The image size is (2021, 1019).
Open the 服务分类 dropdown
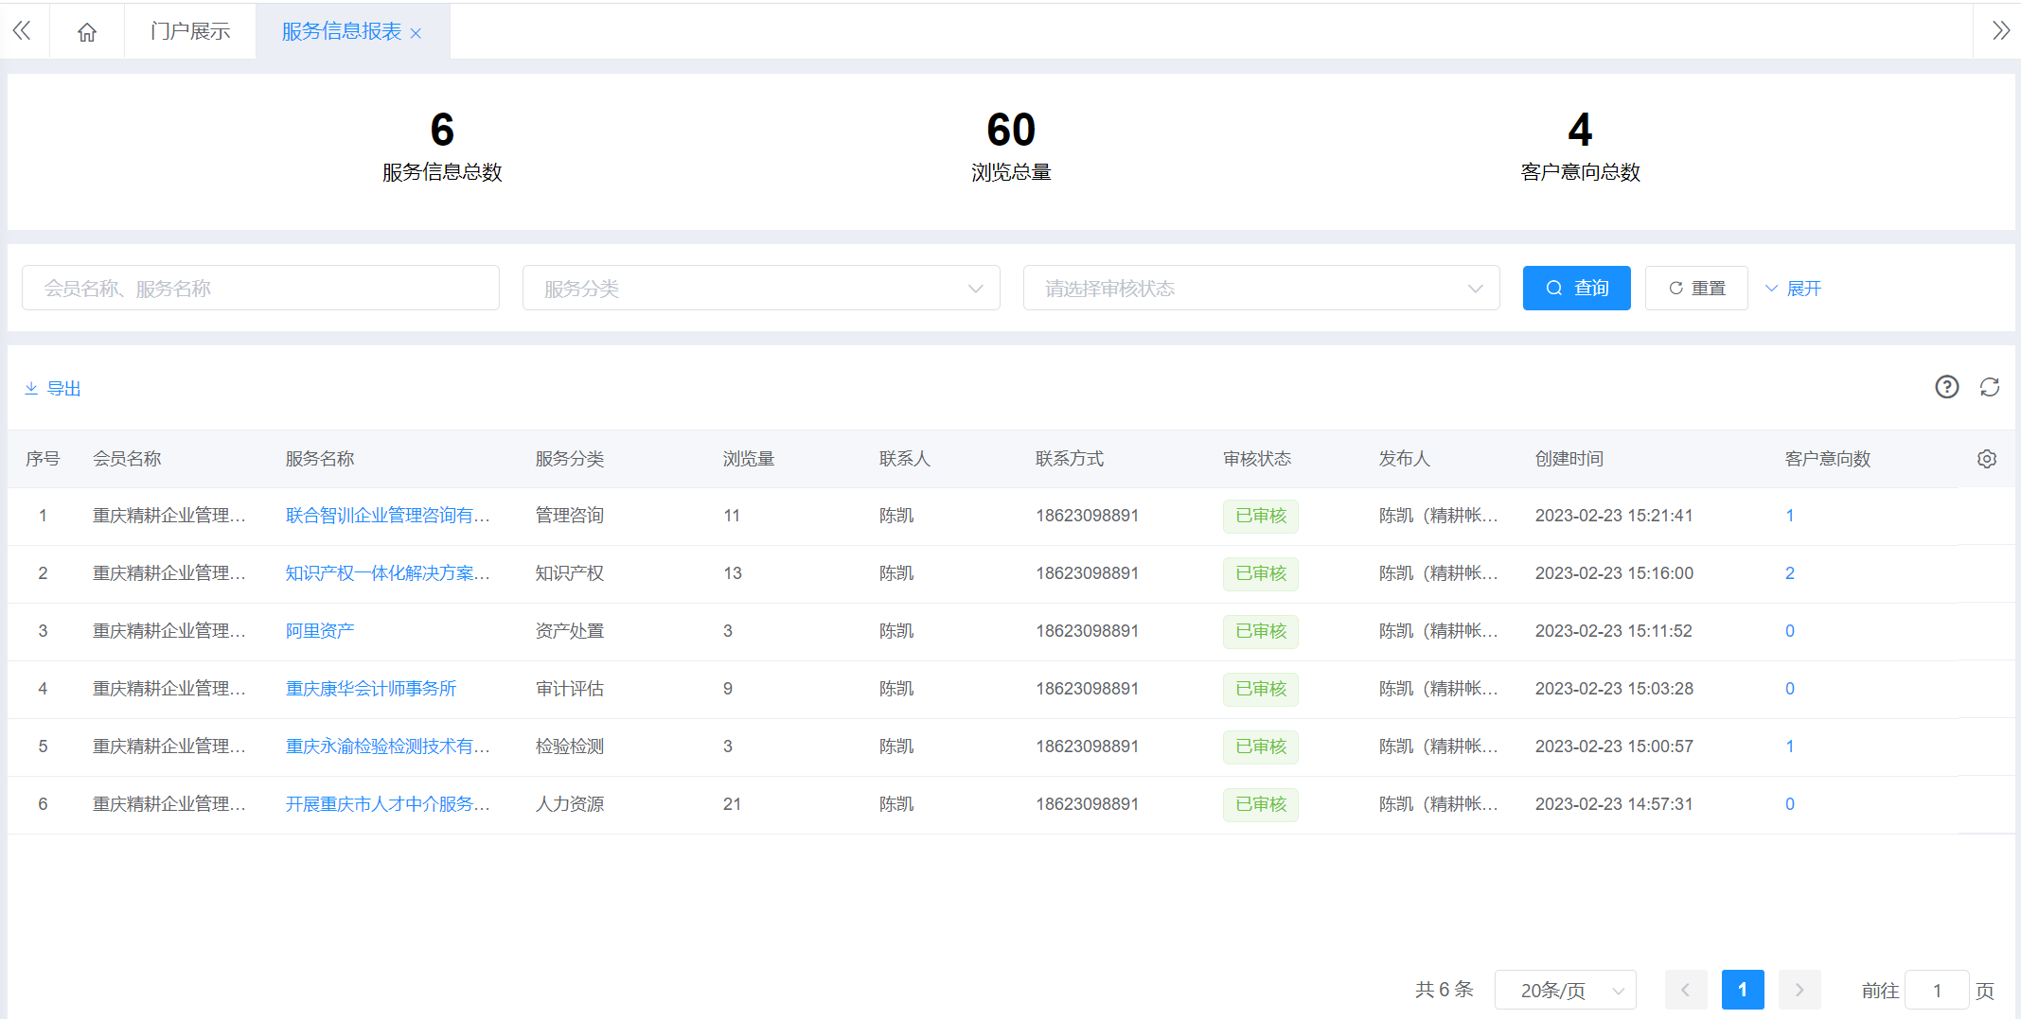[x=761, y=288]
